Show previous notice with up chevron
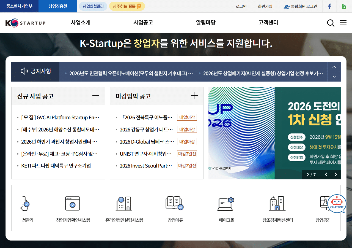This screenshot has height=248, width=352. click(334, 67)
